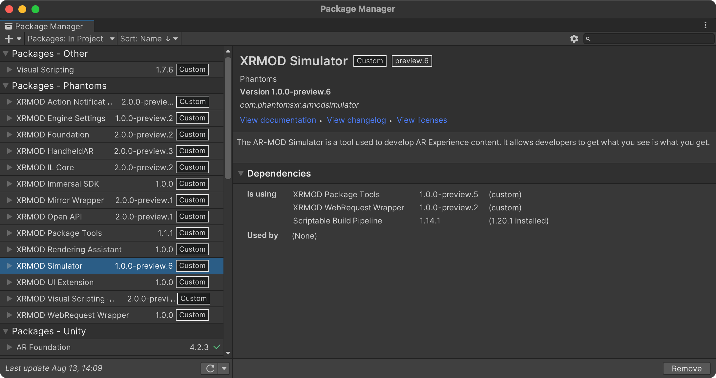Screen dimensions: 716x378
Task: Open View changelog link
Action: click(x=356, y=120)
